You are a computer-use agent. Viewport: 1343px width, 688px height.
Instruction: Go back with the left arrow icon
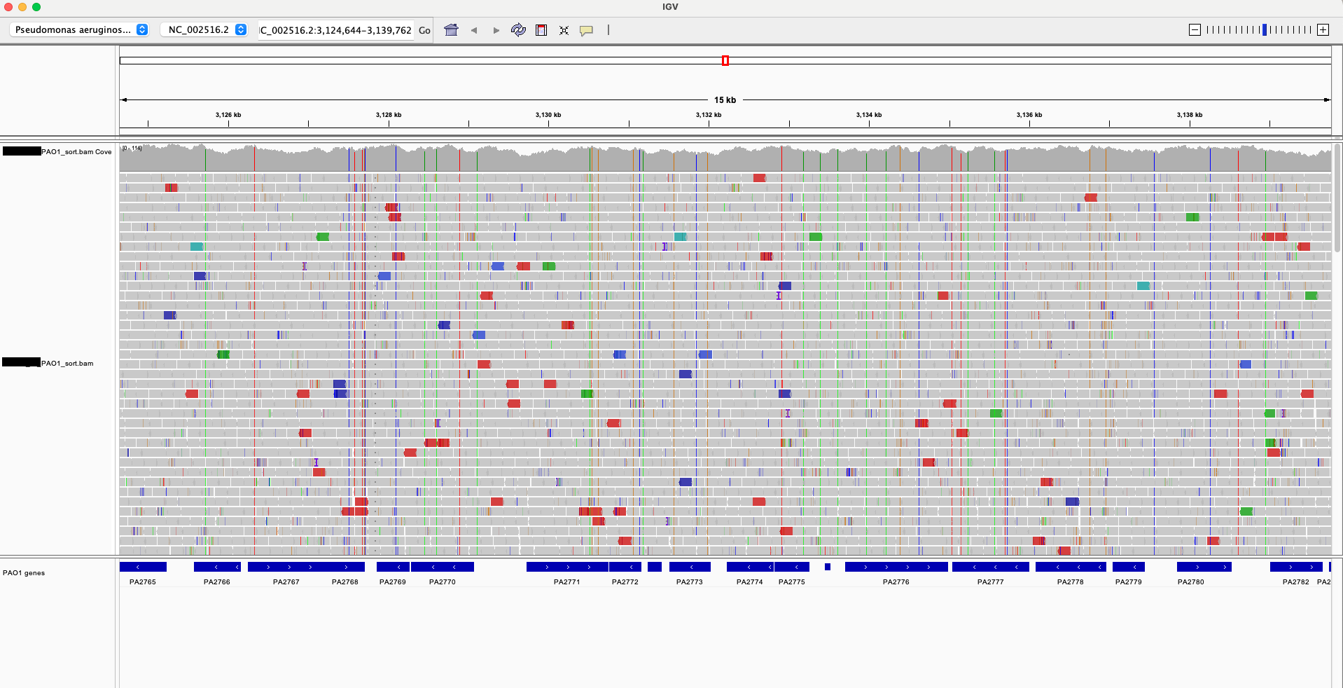474,30
